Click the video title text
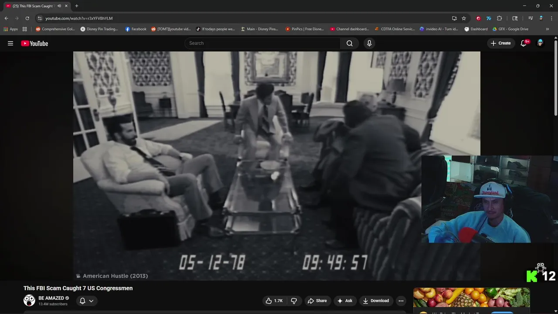 click(x=78, y=288)
